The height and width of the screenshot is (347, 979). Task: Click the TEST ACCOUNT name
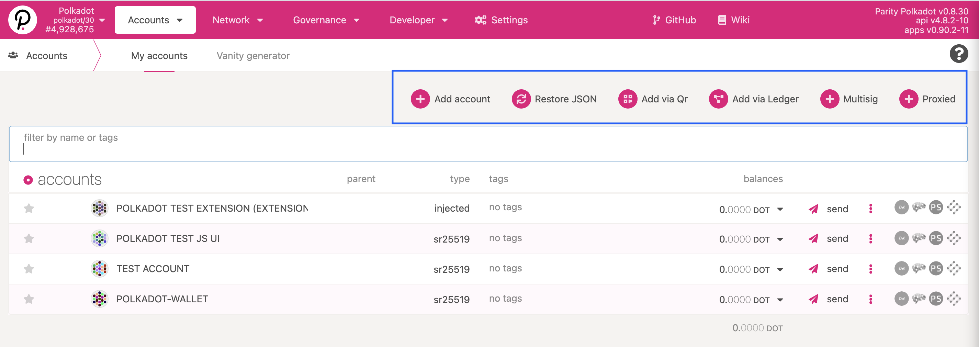(x=153, y=269)
